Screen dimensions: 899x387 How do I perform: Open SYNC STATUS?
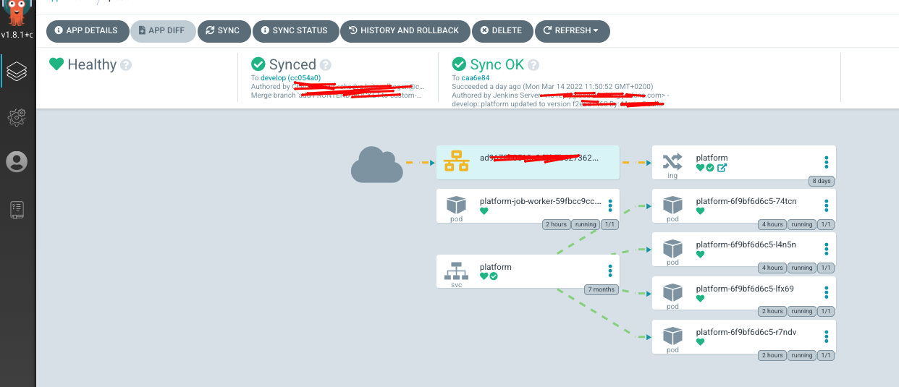(295, 31)
